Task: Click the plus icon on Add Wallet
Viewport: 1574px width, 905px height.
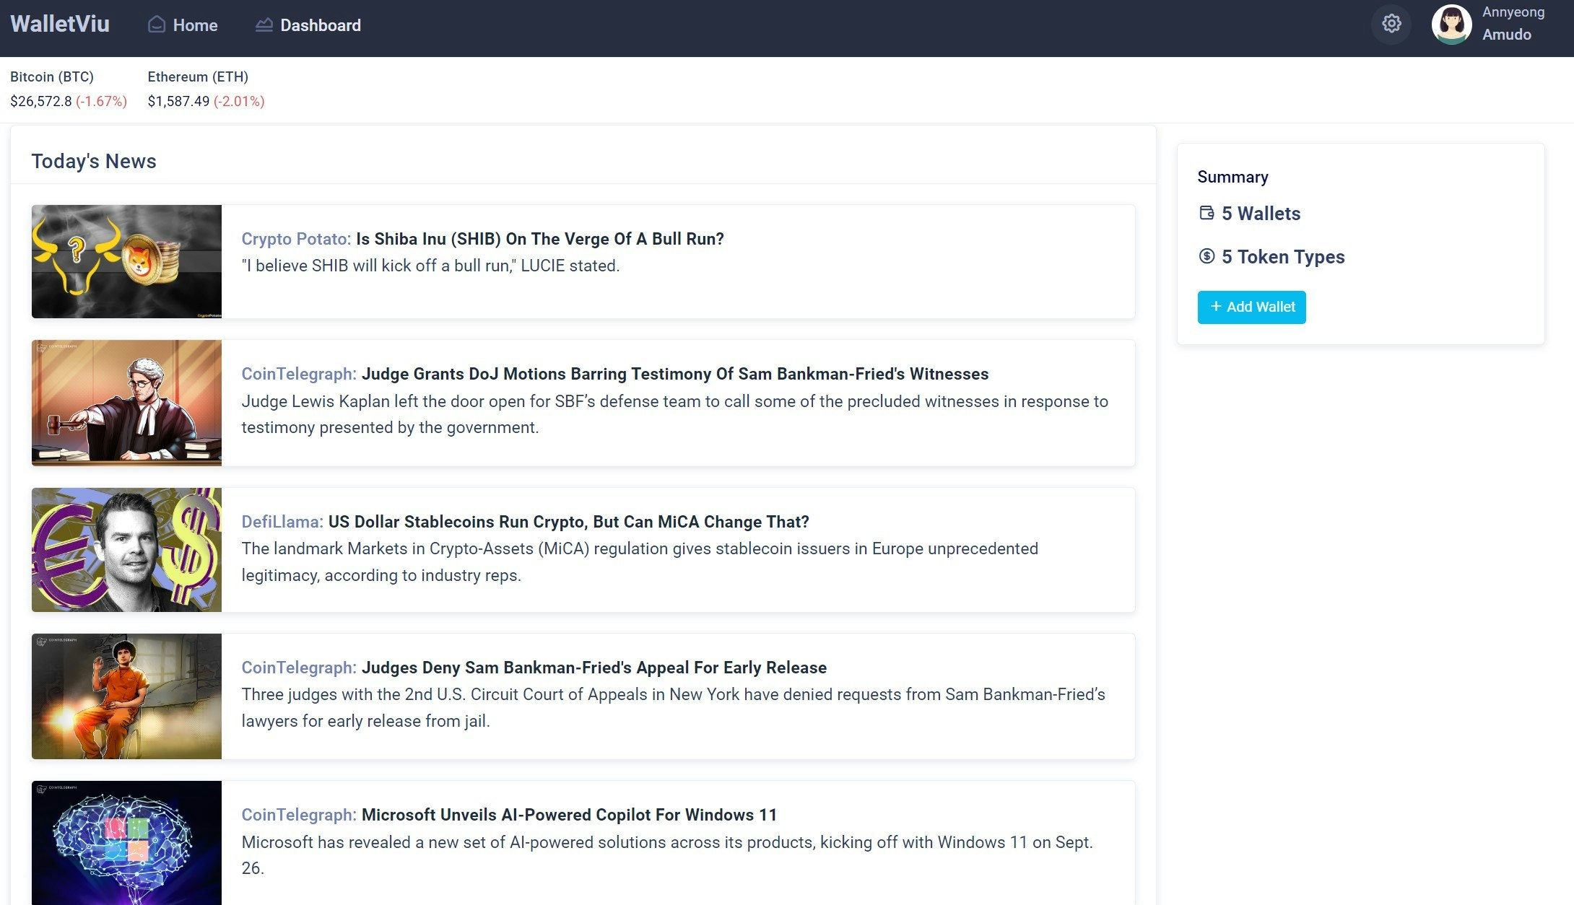Action: coord(1216,307)
